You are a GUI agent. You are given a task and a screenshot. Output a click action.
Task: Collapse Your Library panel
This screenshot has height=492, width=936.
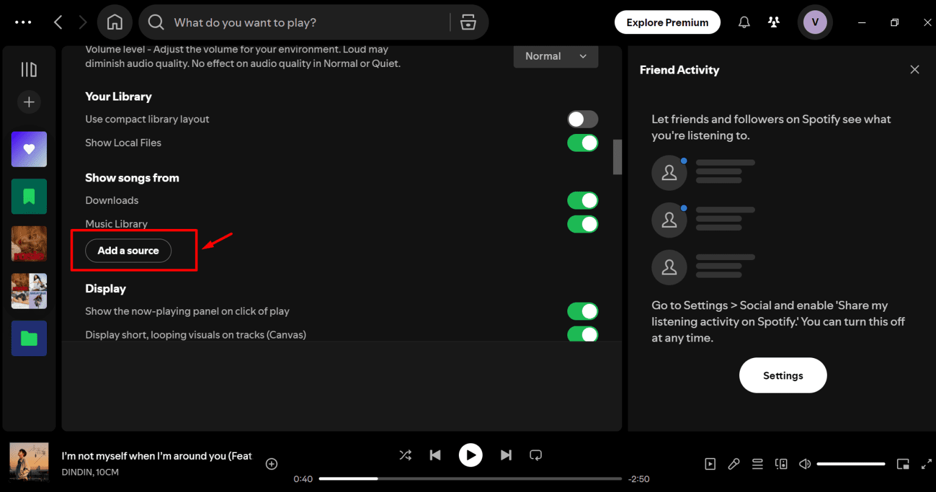click(29, 69)
